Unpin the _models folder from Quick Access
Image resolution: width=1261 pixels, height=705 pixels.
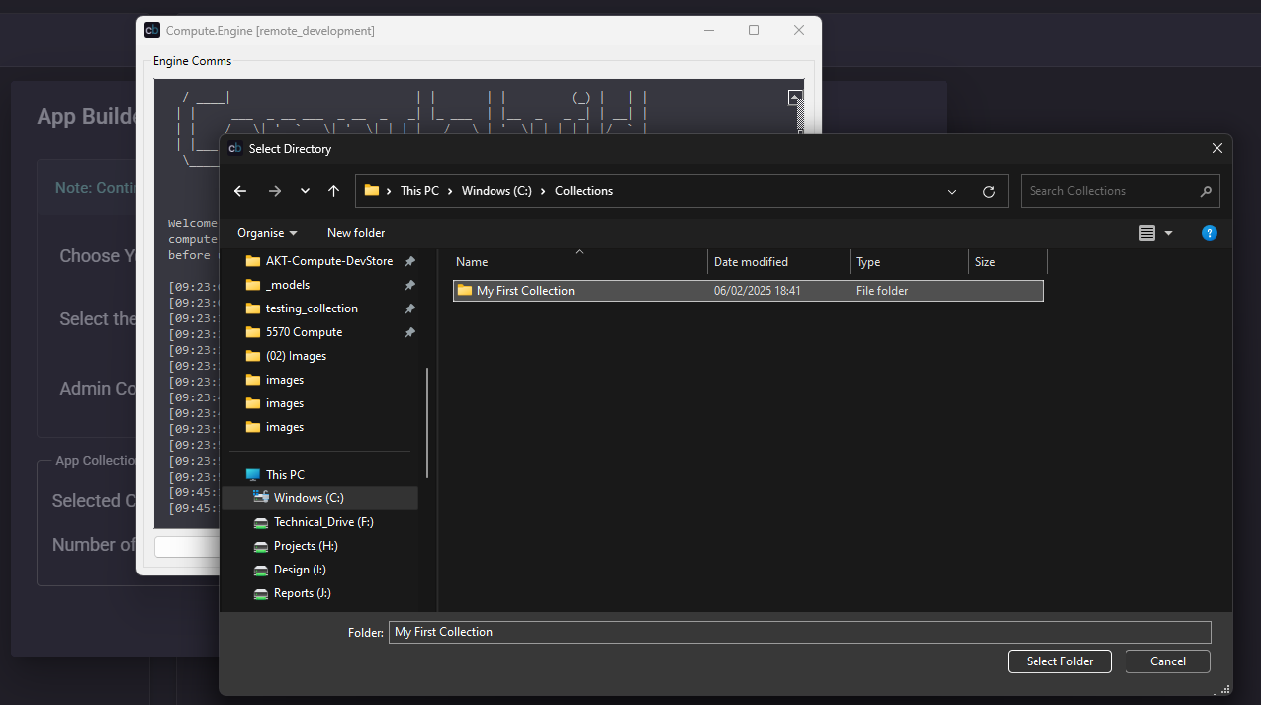(409, 285)
